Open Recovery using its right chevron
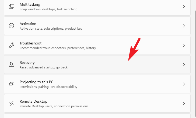 coord(184,65)
